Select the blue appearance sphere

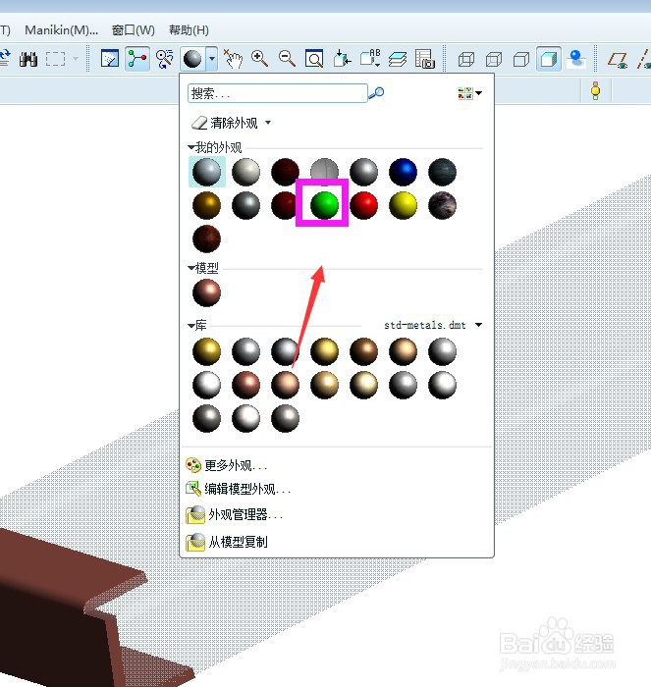point(403,172)
